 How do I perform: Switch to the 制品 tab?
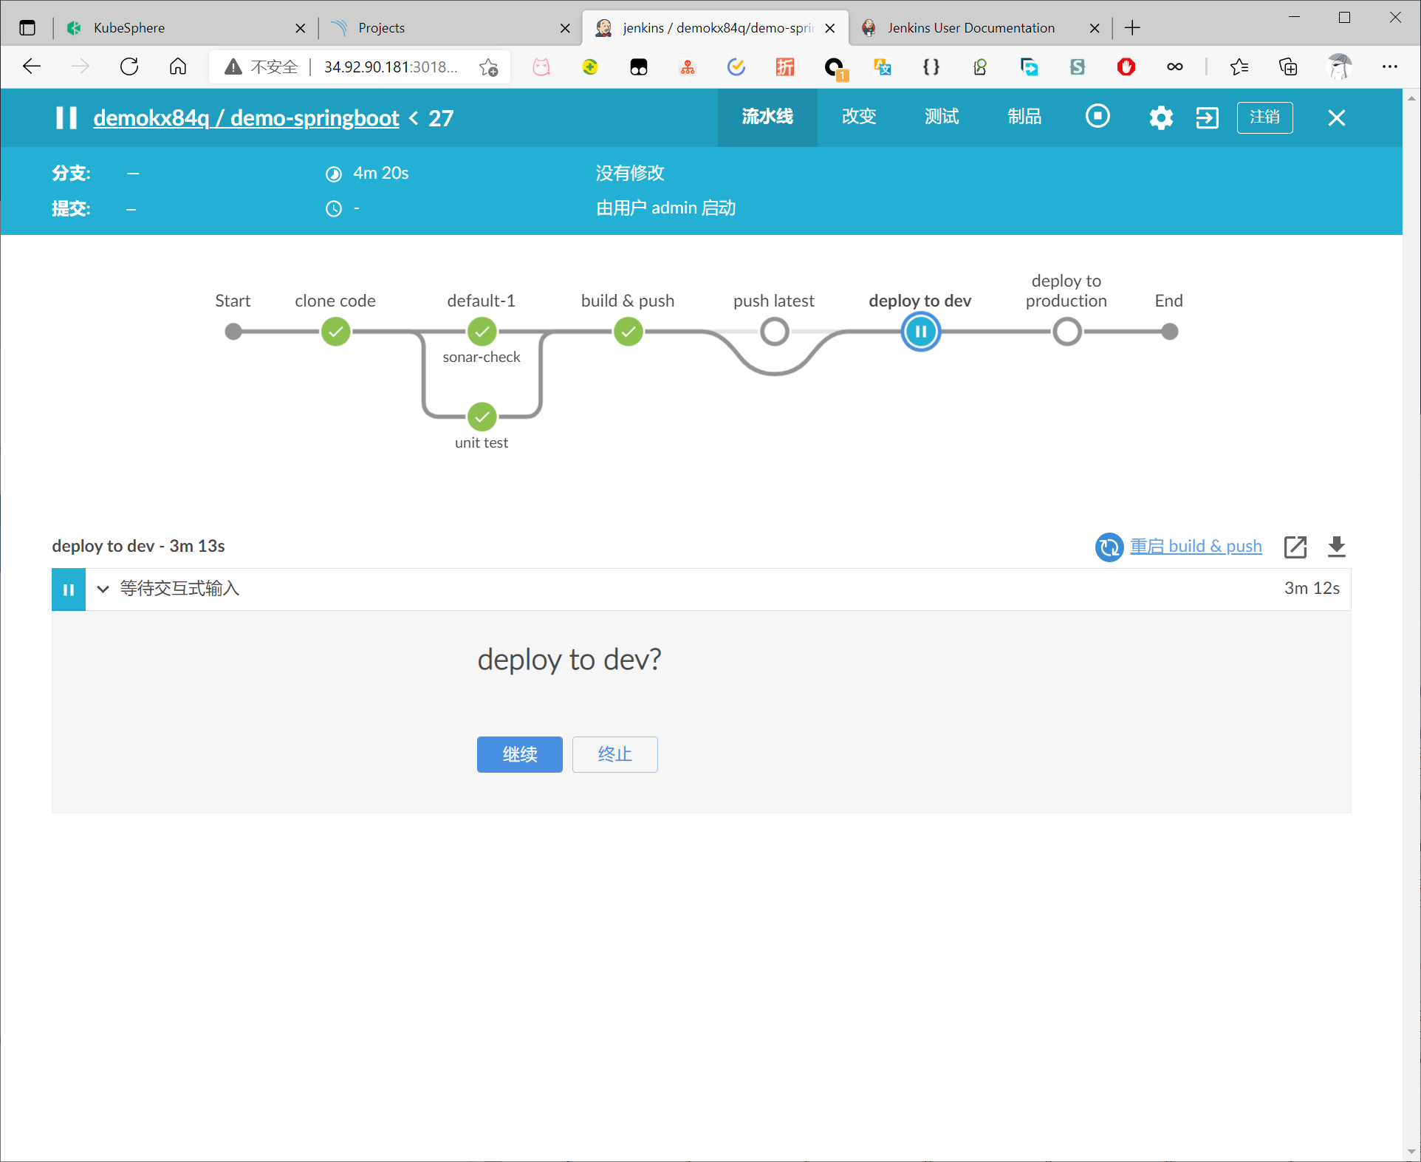(1024, 117)
